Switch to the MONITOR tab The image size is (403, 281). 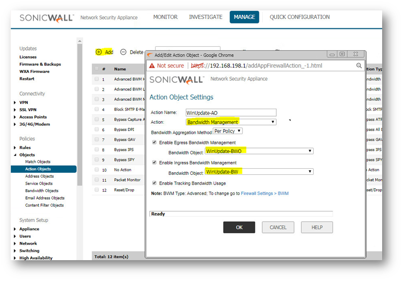pos(165,17)
